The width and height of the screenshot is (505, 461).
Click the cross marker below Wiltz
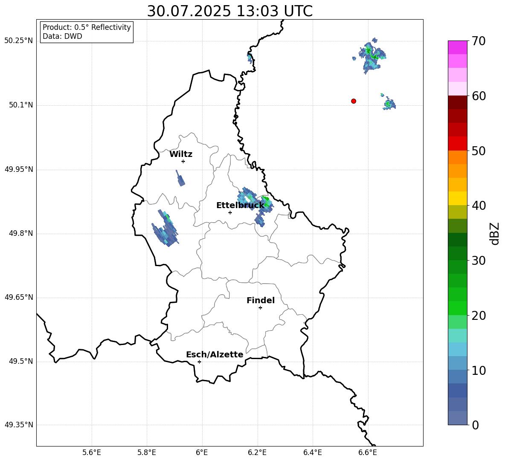point(183,161)
